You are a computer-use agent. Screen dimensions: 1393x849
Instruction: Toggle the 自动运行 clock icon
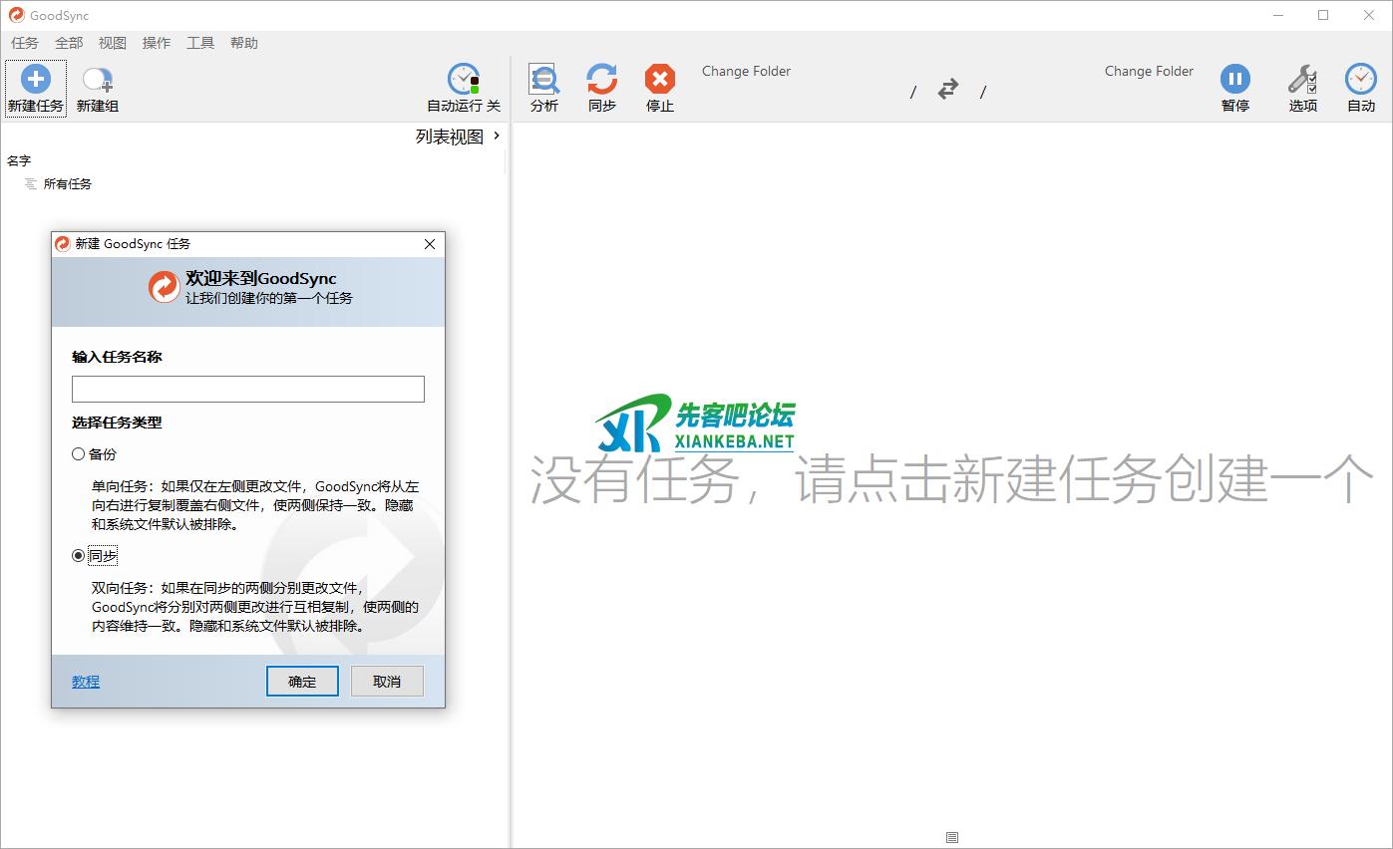(x=463, y=80)
